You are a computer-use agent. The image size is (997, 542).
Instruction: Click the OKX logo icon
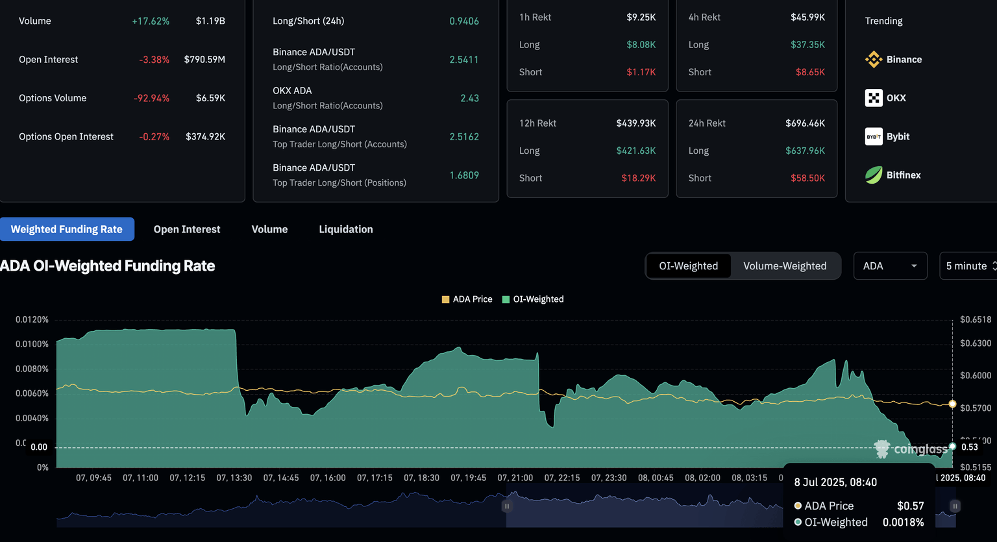(874, 98)
